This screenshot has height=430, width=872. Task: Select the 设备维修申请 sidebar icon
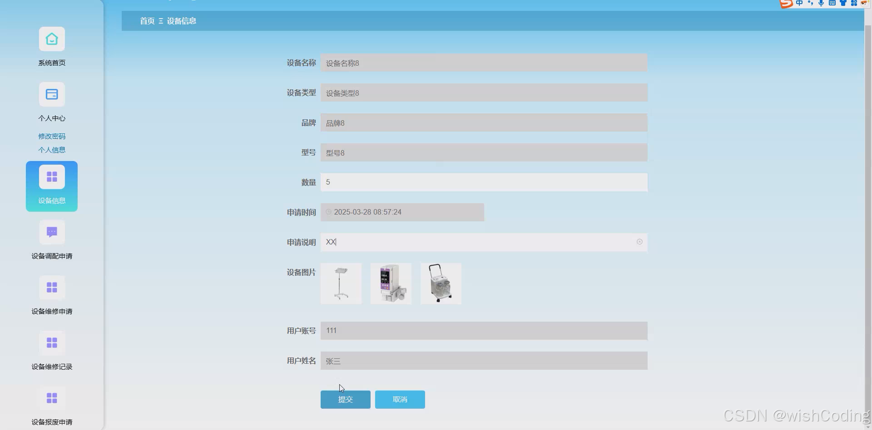click(51, 287)
